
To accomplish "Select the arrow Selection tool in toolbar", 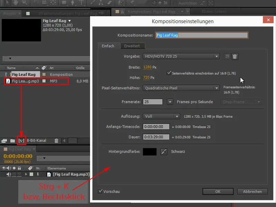I will 7,3.
